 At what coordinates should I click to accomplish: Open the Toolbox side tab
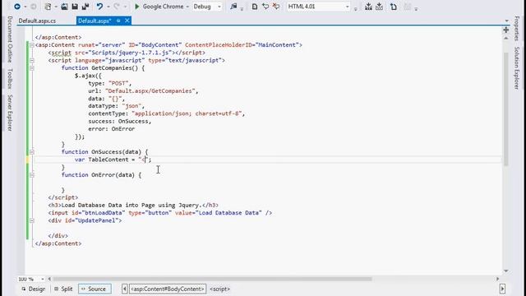10,79
